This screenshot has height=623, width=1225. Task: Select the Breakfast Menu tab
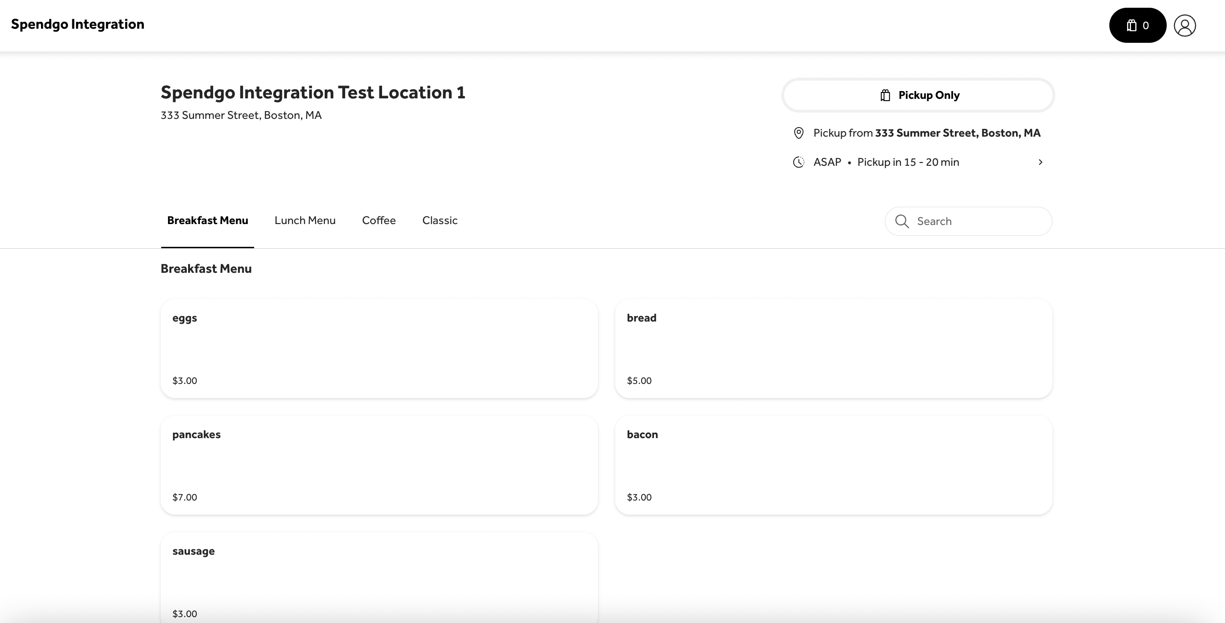207,221
